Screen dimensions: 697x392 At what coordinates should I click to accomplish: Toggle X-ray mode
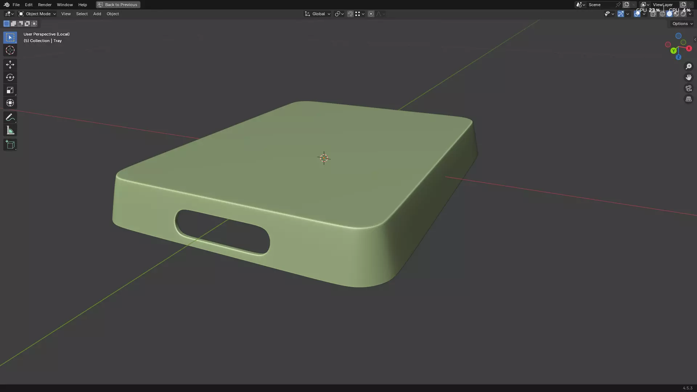(653, 14)
